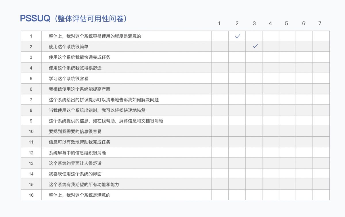Choose rating 3 for question 7
The image size is (345, 217).
tap(254, 99)
